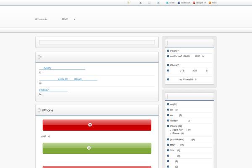This screenshot has width=252, height=168.
Task: Open the article link mentioning apple ID iCloud
Action: point(68,79)
